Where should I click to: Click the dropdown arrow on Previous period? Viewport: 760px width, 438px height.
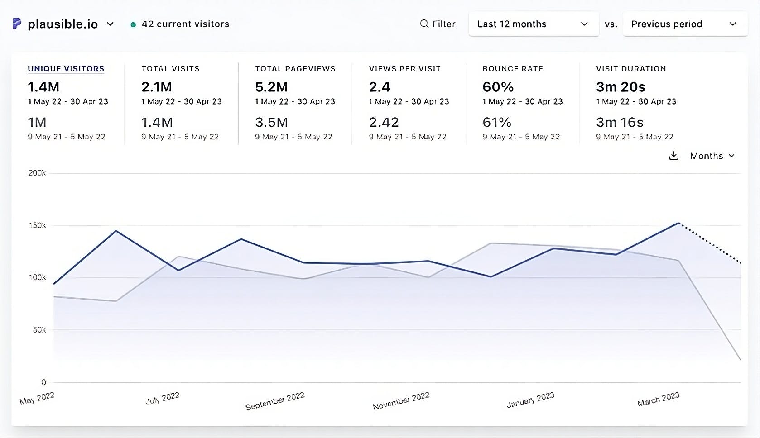pyautogui.click(x=733, y=24)
